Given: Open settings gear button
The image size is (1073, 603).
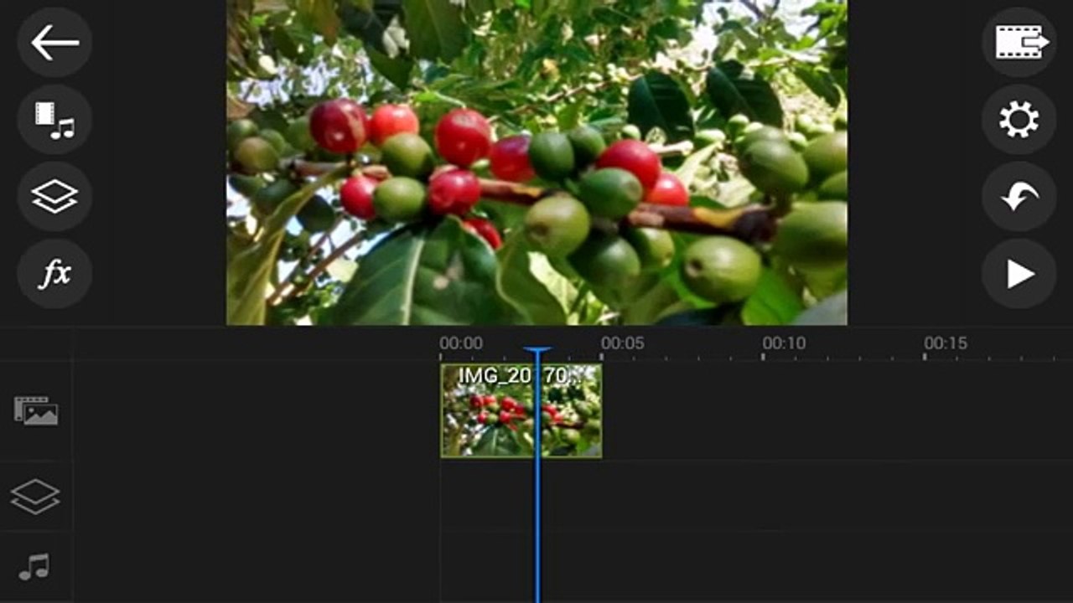Looking at the screenshot, I should pyautogui.click(x=1019, y=120).
